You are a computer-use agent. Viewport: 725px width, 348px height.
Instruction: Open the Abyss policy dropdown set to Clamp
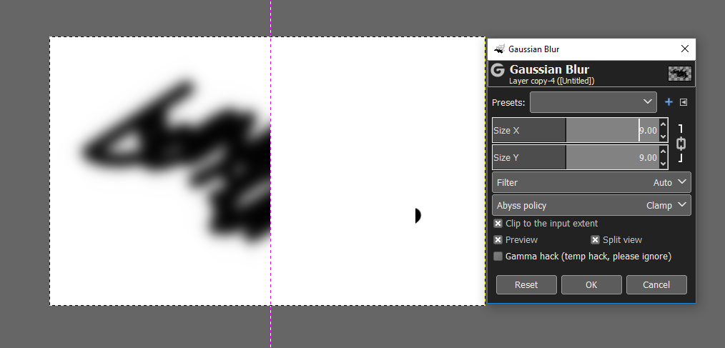[x=591, y=205]
